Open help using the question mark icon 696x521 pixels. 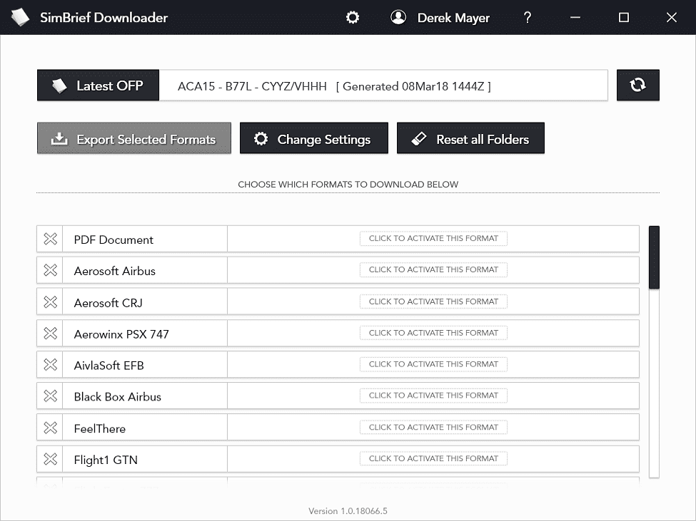pos(527,17)
